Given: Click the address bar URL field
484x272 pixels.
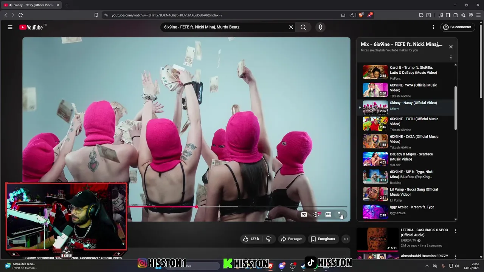Looking at the screenshot, I should click(x=223, y=15).
